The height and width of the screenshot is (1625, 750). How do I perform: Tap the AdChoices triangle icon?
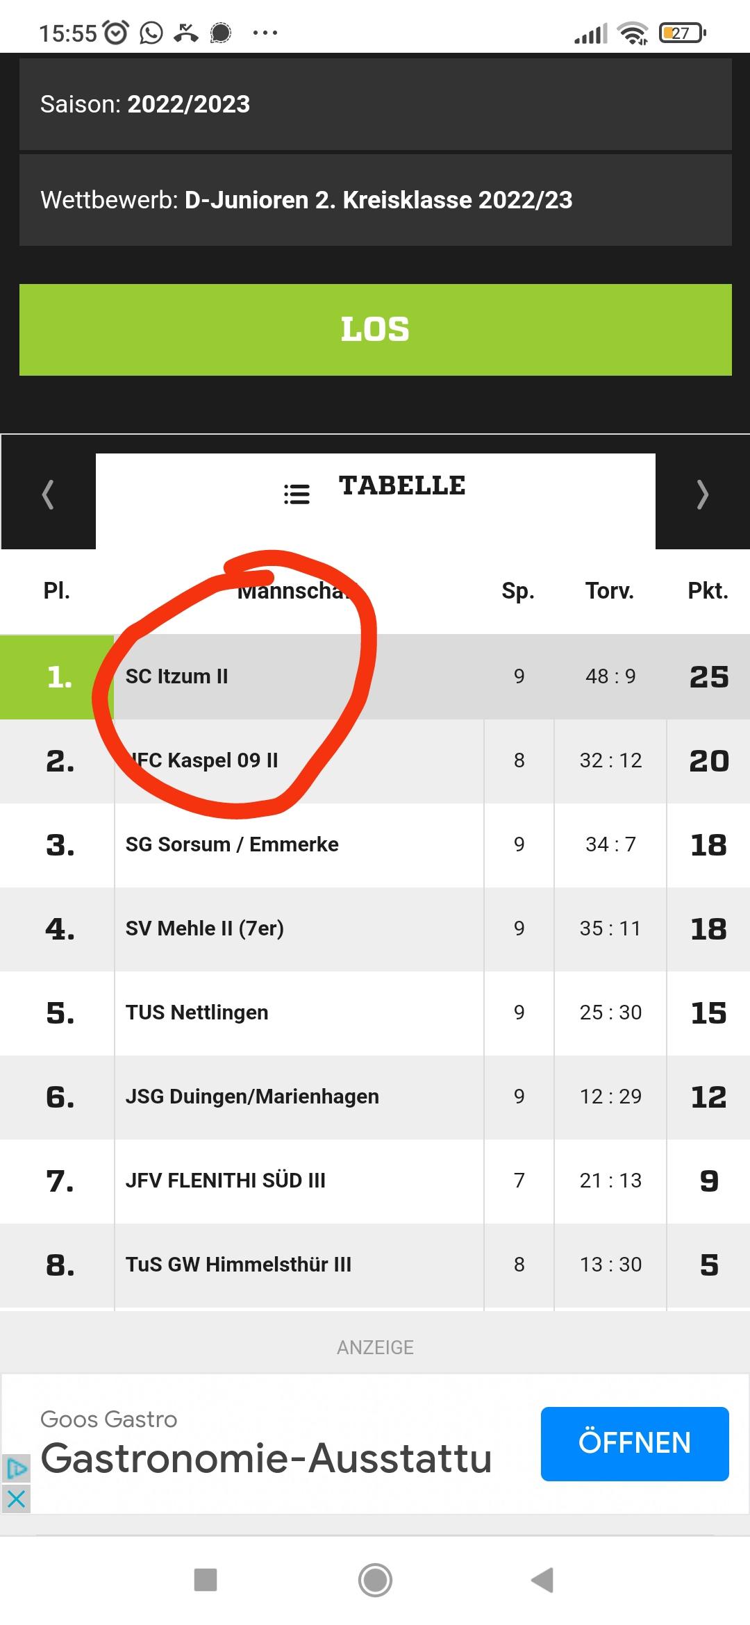coord(16,1468)
